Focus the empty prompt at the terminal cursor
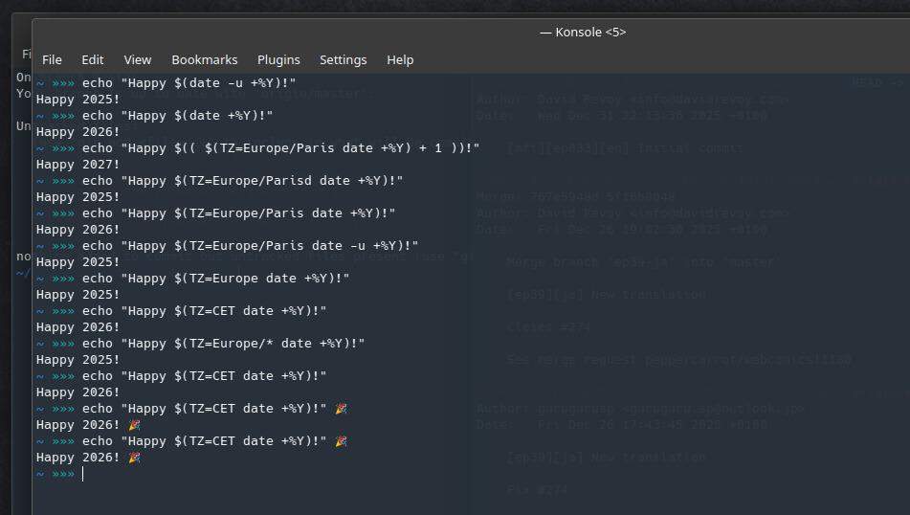The height and width of the screenshot is (515, 910). point(84,474)
